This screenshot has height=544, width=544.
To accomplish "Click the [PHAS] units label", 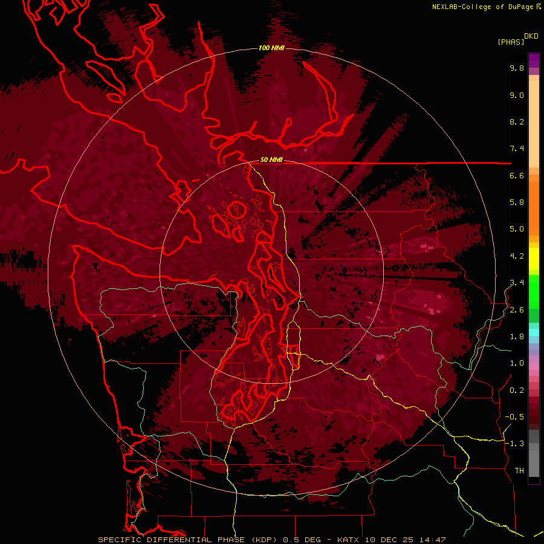I will [x=511, y=42].
